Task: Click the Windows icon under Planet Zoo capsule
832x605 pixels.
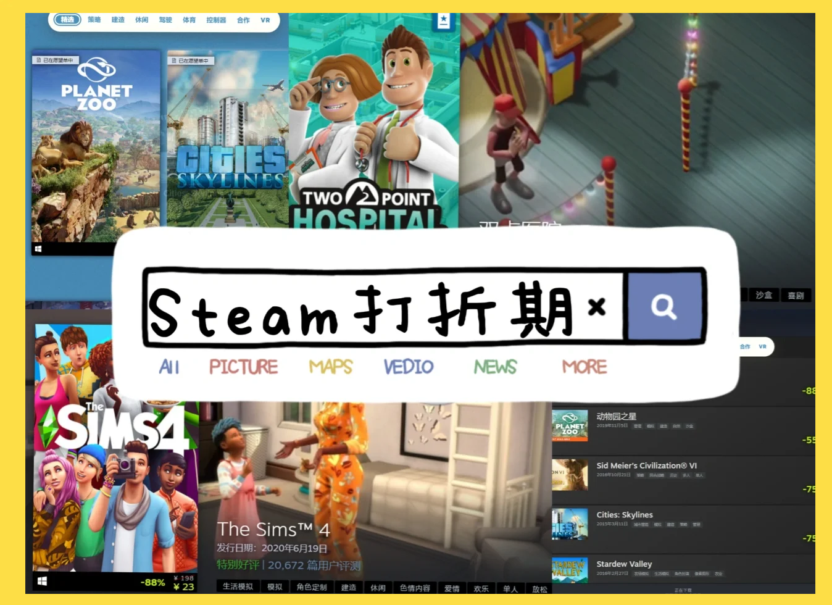Action: click(38, 249)
